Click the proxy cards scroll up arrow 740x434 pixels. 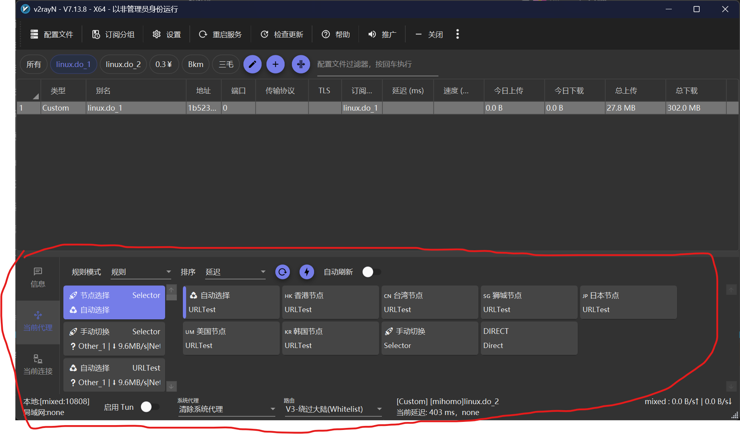click(731, 290)
